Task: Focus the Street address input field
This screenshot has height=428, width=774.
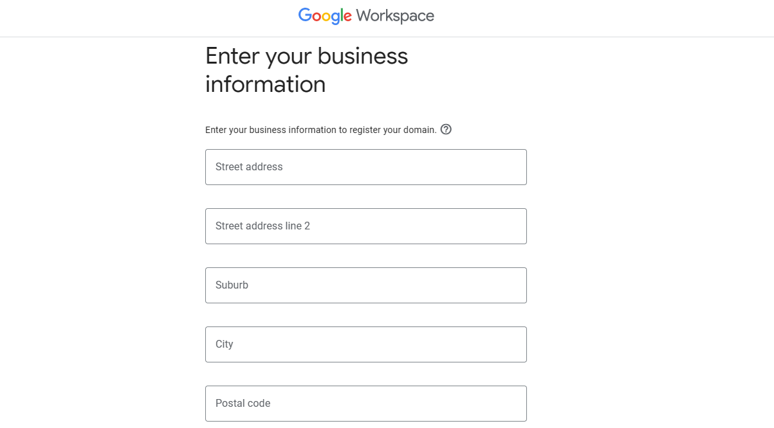Action: (366, 167)
